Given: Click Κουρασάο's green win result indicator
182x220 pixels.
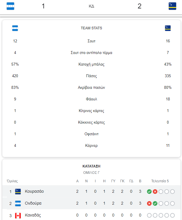Looking at the screenshot, I should [x=149, y=192].
